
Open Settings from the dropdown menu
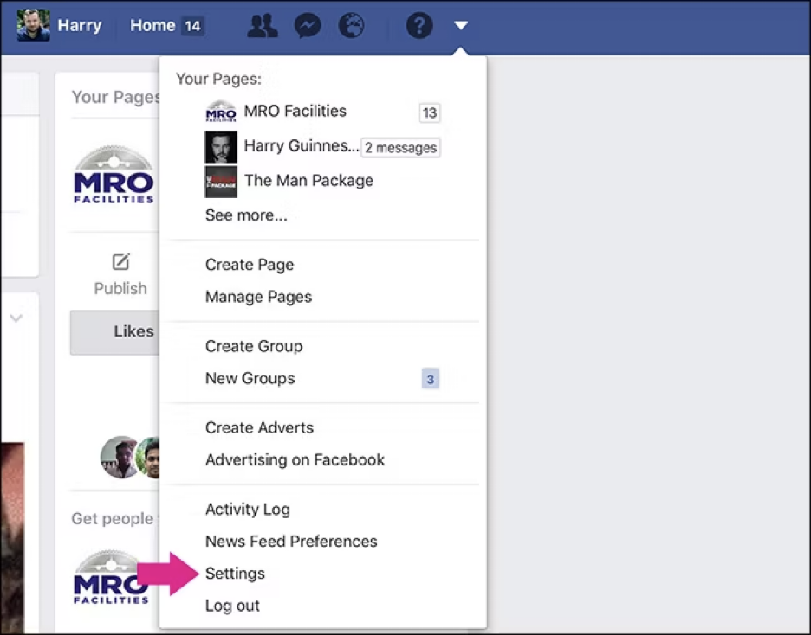point(235,574)
